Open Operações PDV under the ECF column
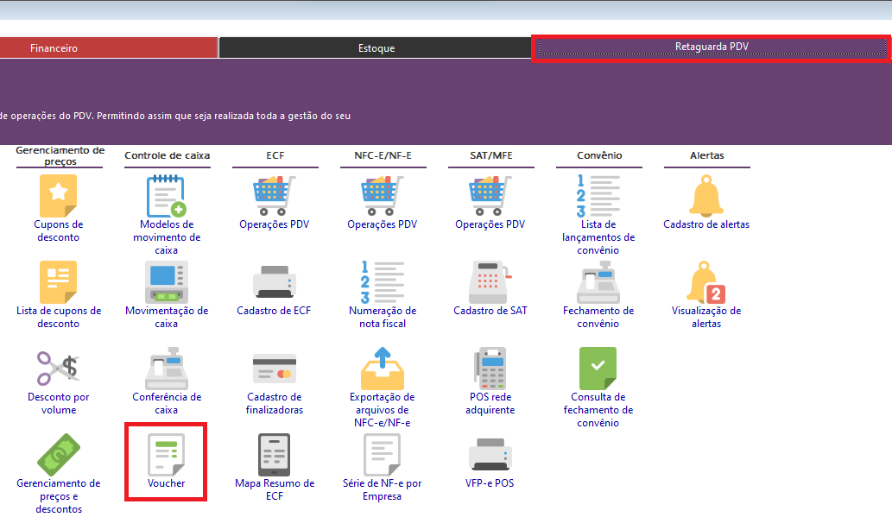The height and width of the screenshot is (517, 892). click(x=274, y=196)
